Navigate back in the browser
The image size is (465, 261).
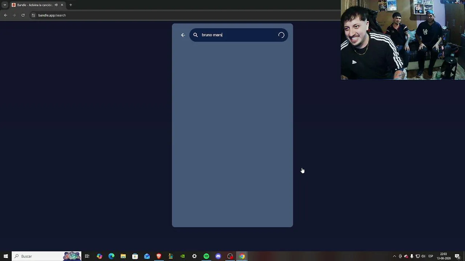(x=5, y=15)
